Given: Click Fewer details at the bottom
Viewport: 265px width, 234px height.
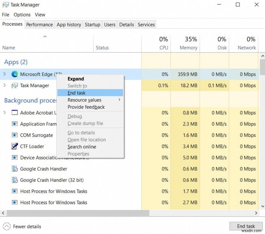Looking at the screenshot, I should (26, 226).
